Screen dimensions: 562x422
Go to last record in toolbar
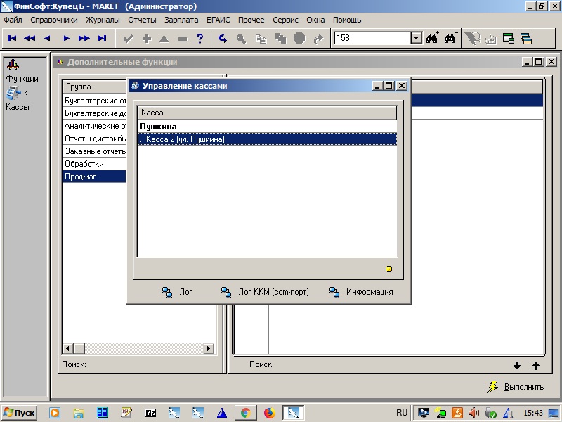pyautogui.click(x=102, y=39)
